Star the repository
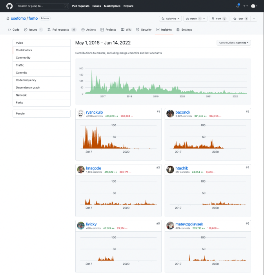The width and height of the screenshot is (264, 275). (x=241, y=18)
